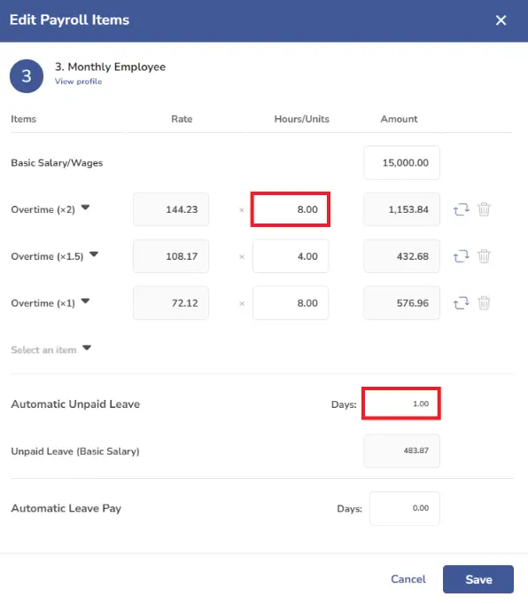
Task: Open the View profile link
Action: coord(78,82)
